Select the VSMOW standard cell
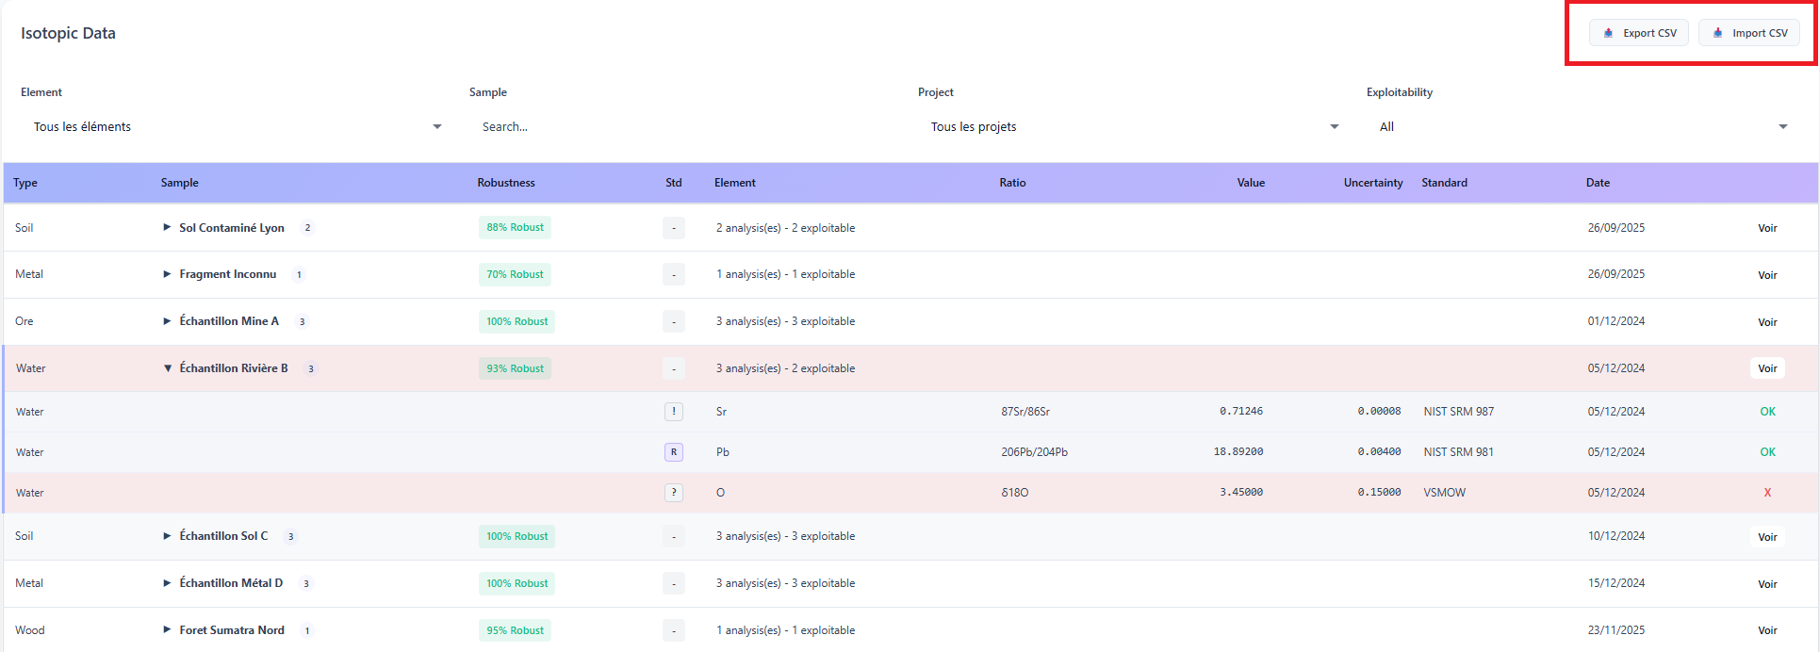 click(1444, 493)
